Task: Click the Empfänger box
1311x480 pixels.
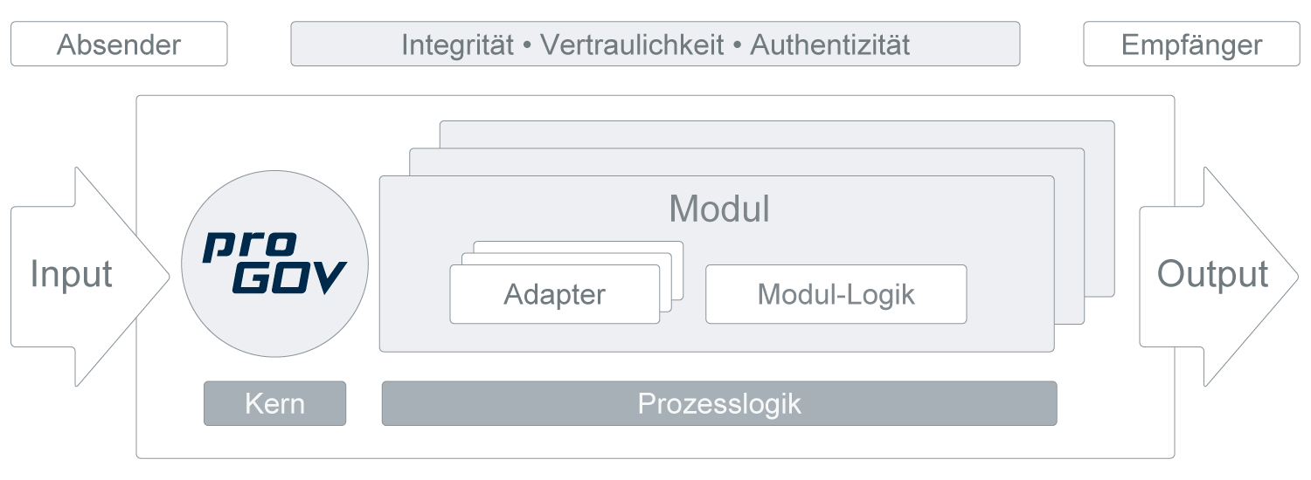Action: tap(1191, 45)
